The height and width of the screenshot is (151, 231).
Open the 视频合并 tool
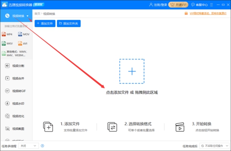point(16,78)
